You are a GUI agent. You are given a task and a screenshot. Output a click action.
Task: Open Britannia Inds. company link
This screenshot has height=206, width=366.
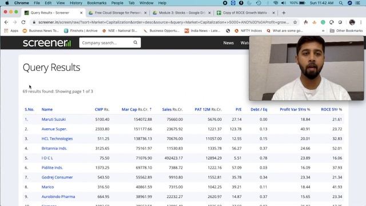click(54, 148)
